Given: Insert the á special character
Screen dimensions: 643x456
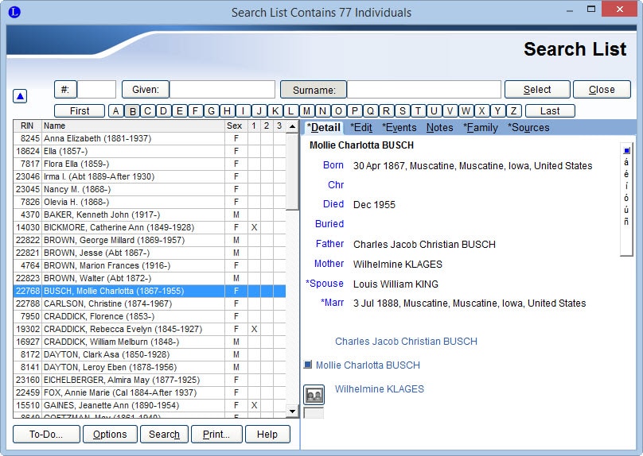Looking at the screenshot, I should tap(626, 162).
